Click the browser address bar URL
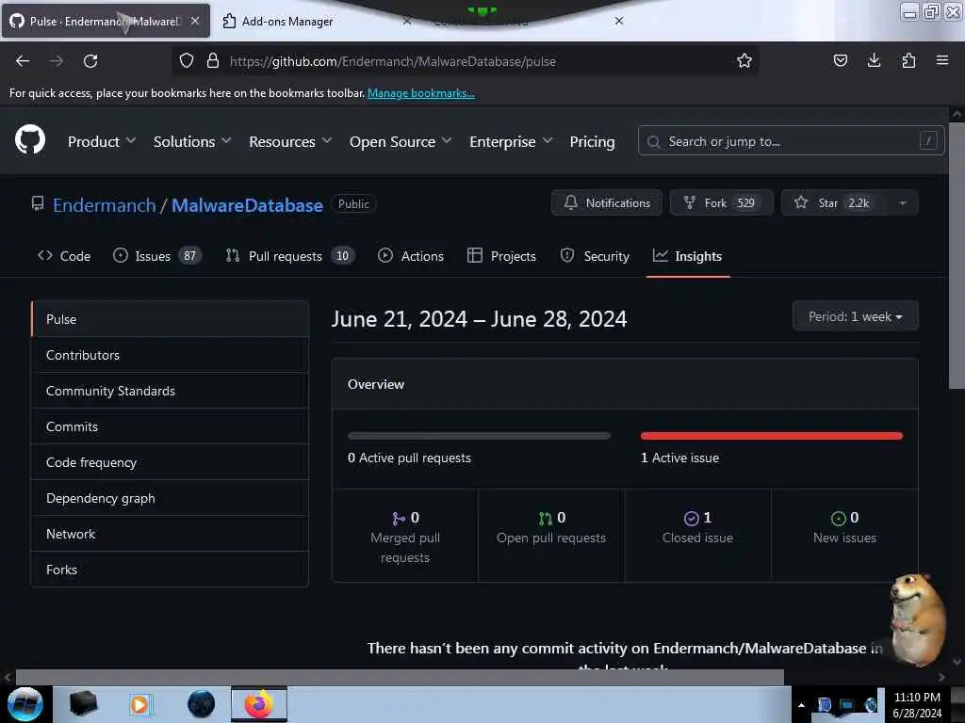 tap(393, 61)
